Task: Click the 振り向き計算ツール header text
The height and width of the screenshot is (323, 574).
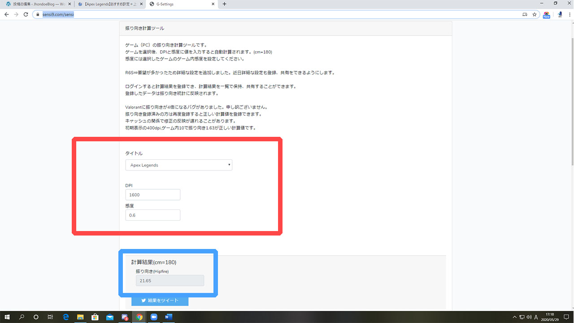Action: [x=145, y=28]
